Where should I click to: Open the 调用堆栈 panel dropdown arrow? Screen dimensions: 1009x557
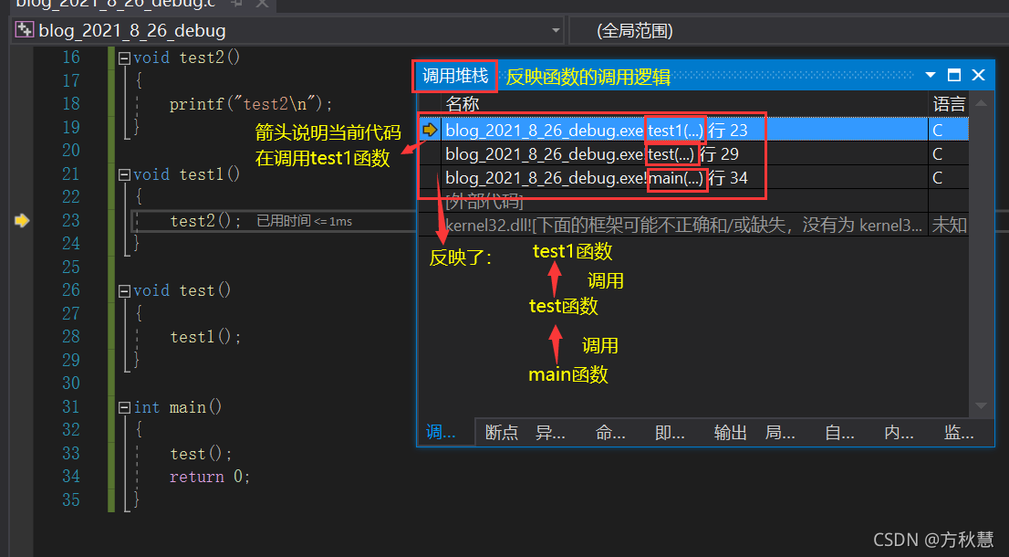coord(929,75)
